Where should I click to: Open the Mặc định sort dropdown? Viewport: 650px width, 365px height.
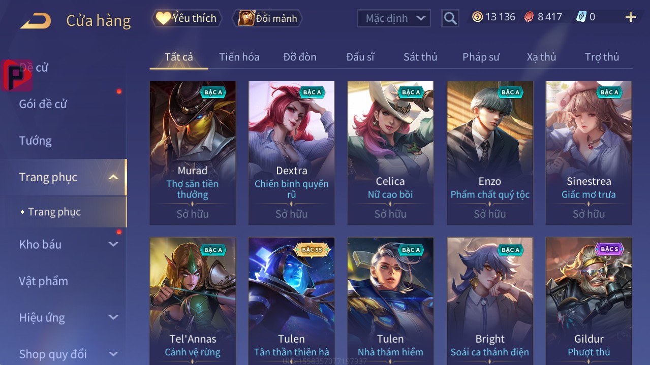(x=394, y=18)
